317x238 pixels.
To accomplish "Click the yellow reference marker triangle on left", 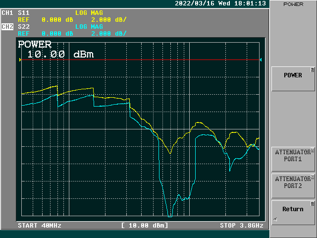I will [20, 59].
